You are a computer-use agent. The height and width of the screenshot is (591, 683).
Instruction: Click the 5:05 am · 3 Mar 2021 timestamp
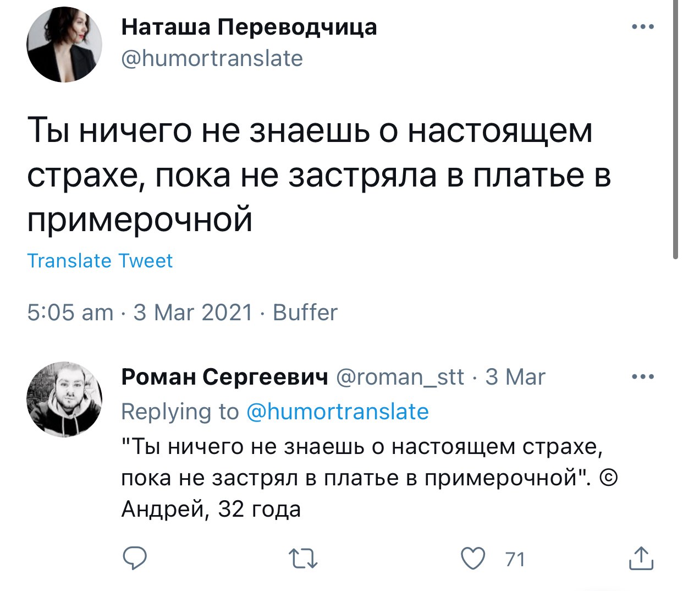pyautogui.click(x=140, y=312)
